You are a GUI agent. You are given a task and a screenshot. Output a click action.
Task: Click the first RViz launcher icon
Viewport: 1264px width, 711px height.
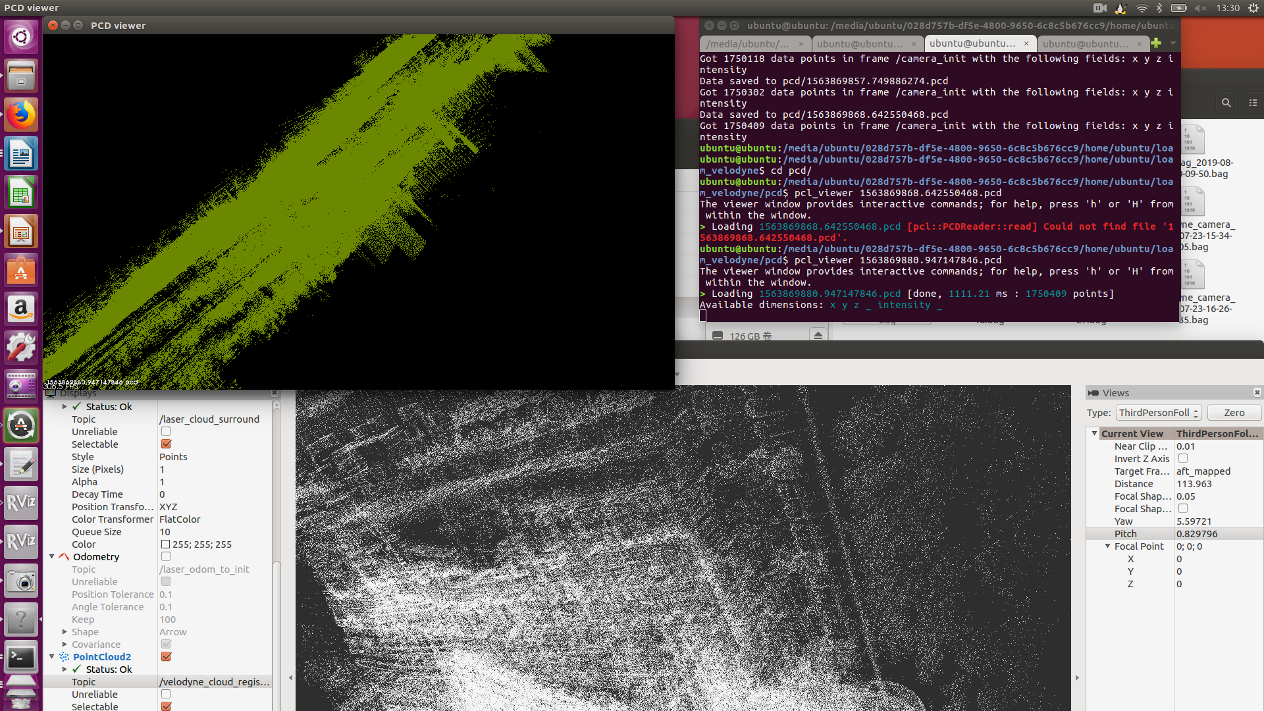[21, 503]
